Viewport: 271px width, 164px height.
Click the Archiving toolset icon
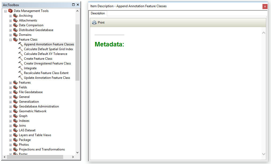point(15,16)
